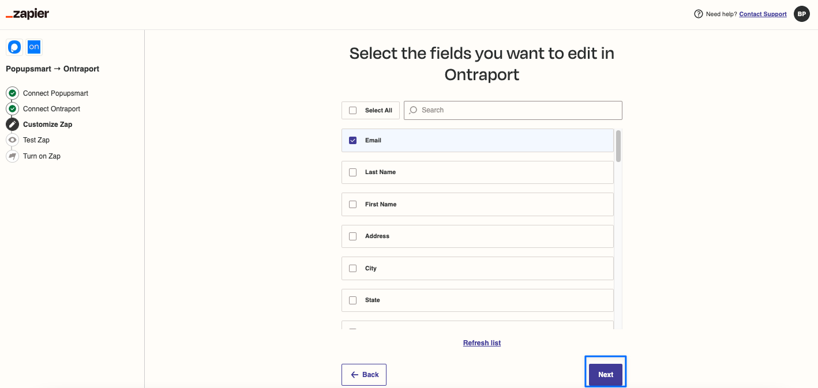Click the Email field label

click(x=373, y=140)
